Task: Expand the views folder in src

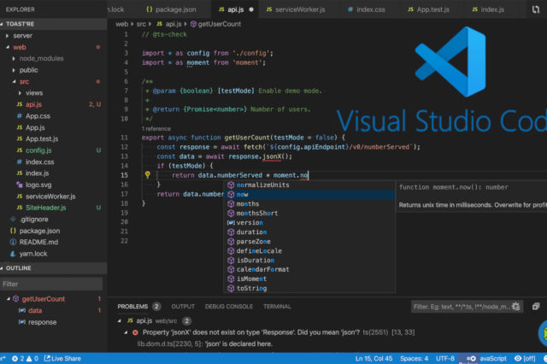Action: (x=21, y=92)
